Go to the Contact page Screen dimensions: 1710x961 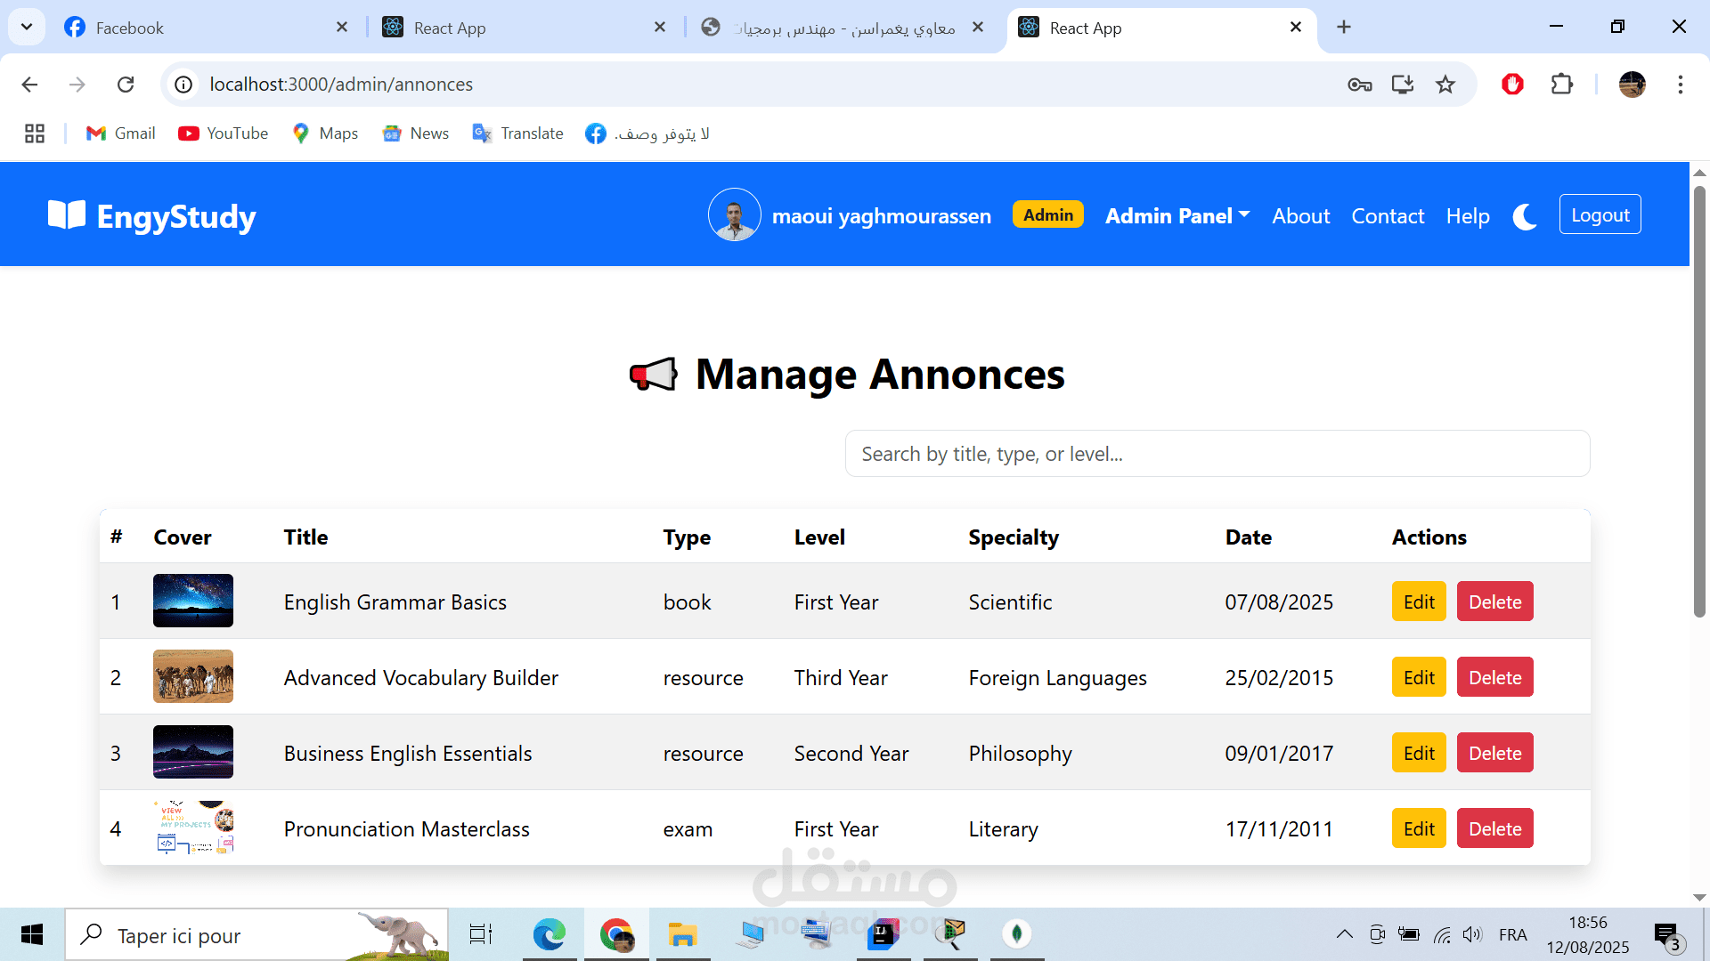(x=1387, y=216)
